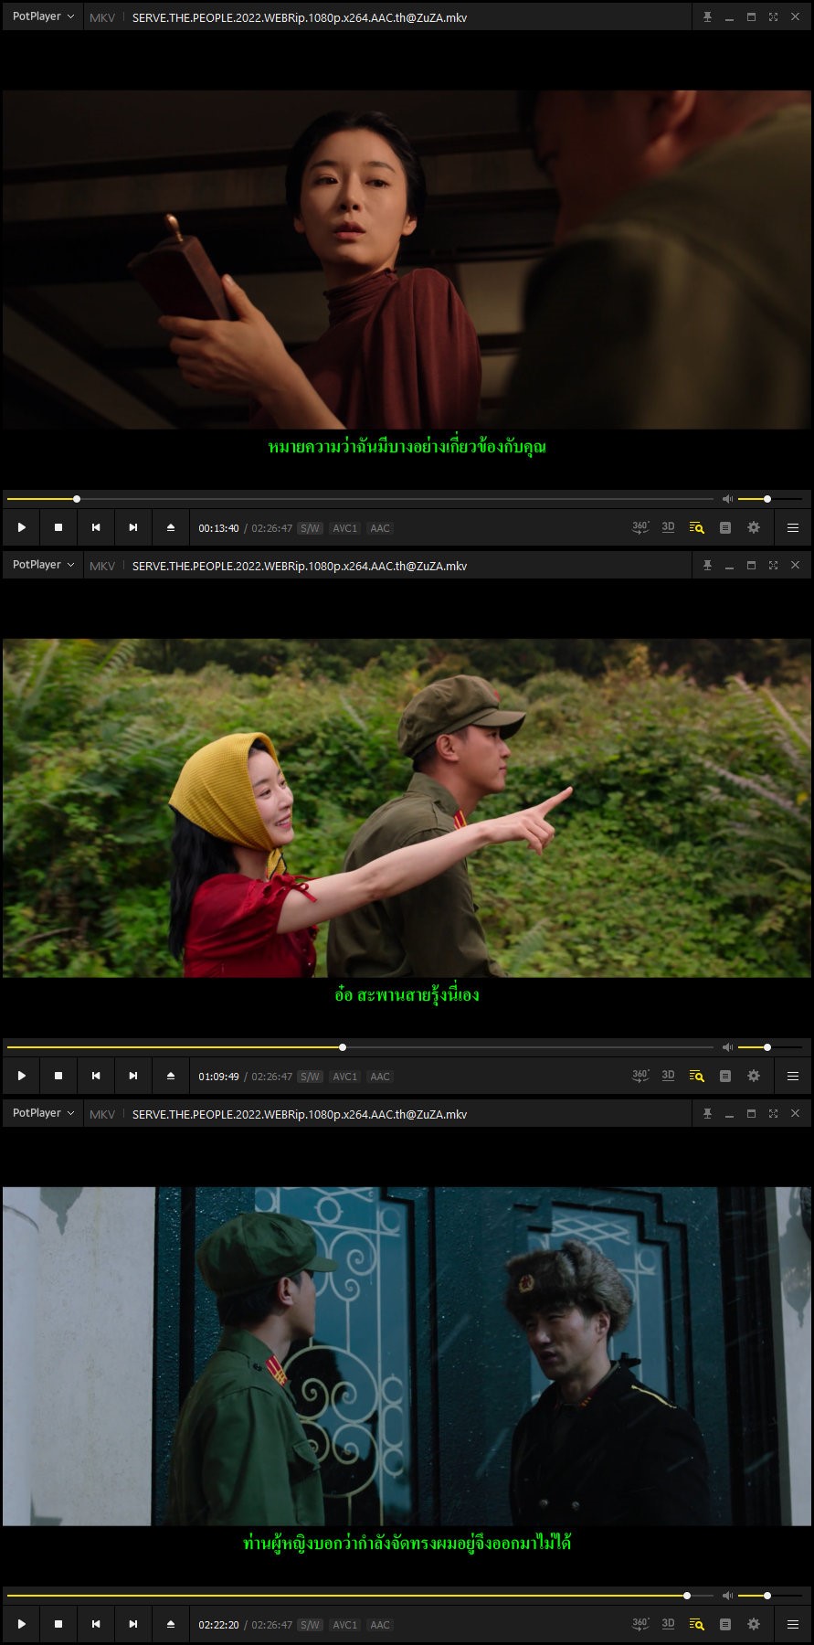The image size is (814, 1645).
Task: Click the AVC1 codec badge in 01:09:49 player
Action: tap(345, 1077)
